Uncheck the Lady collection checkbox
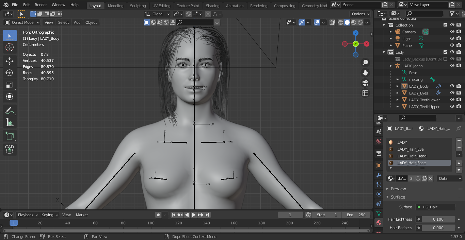Screen dimensions: 465x240 click(x=445, y=52)
